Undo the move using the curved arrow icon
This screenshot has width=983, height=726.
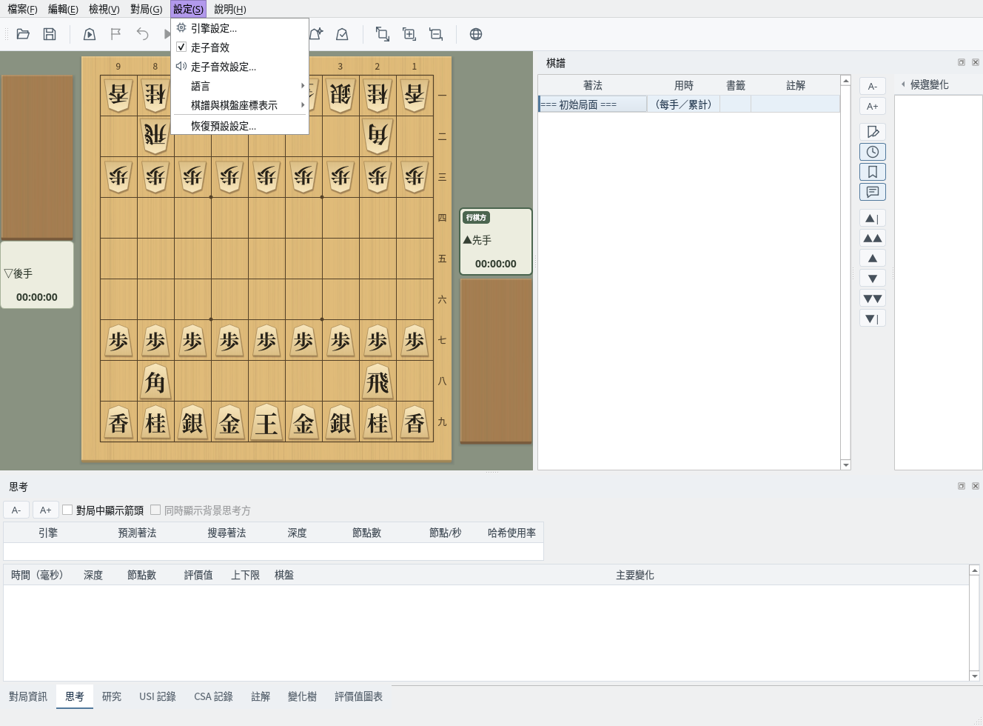coord(142,34)
